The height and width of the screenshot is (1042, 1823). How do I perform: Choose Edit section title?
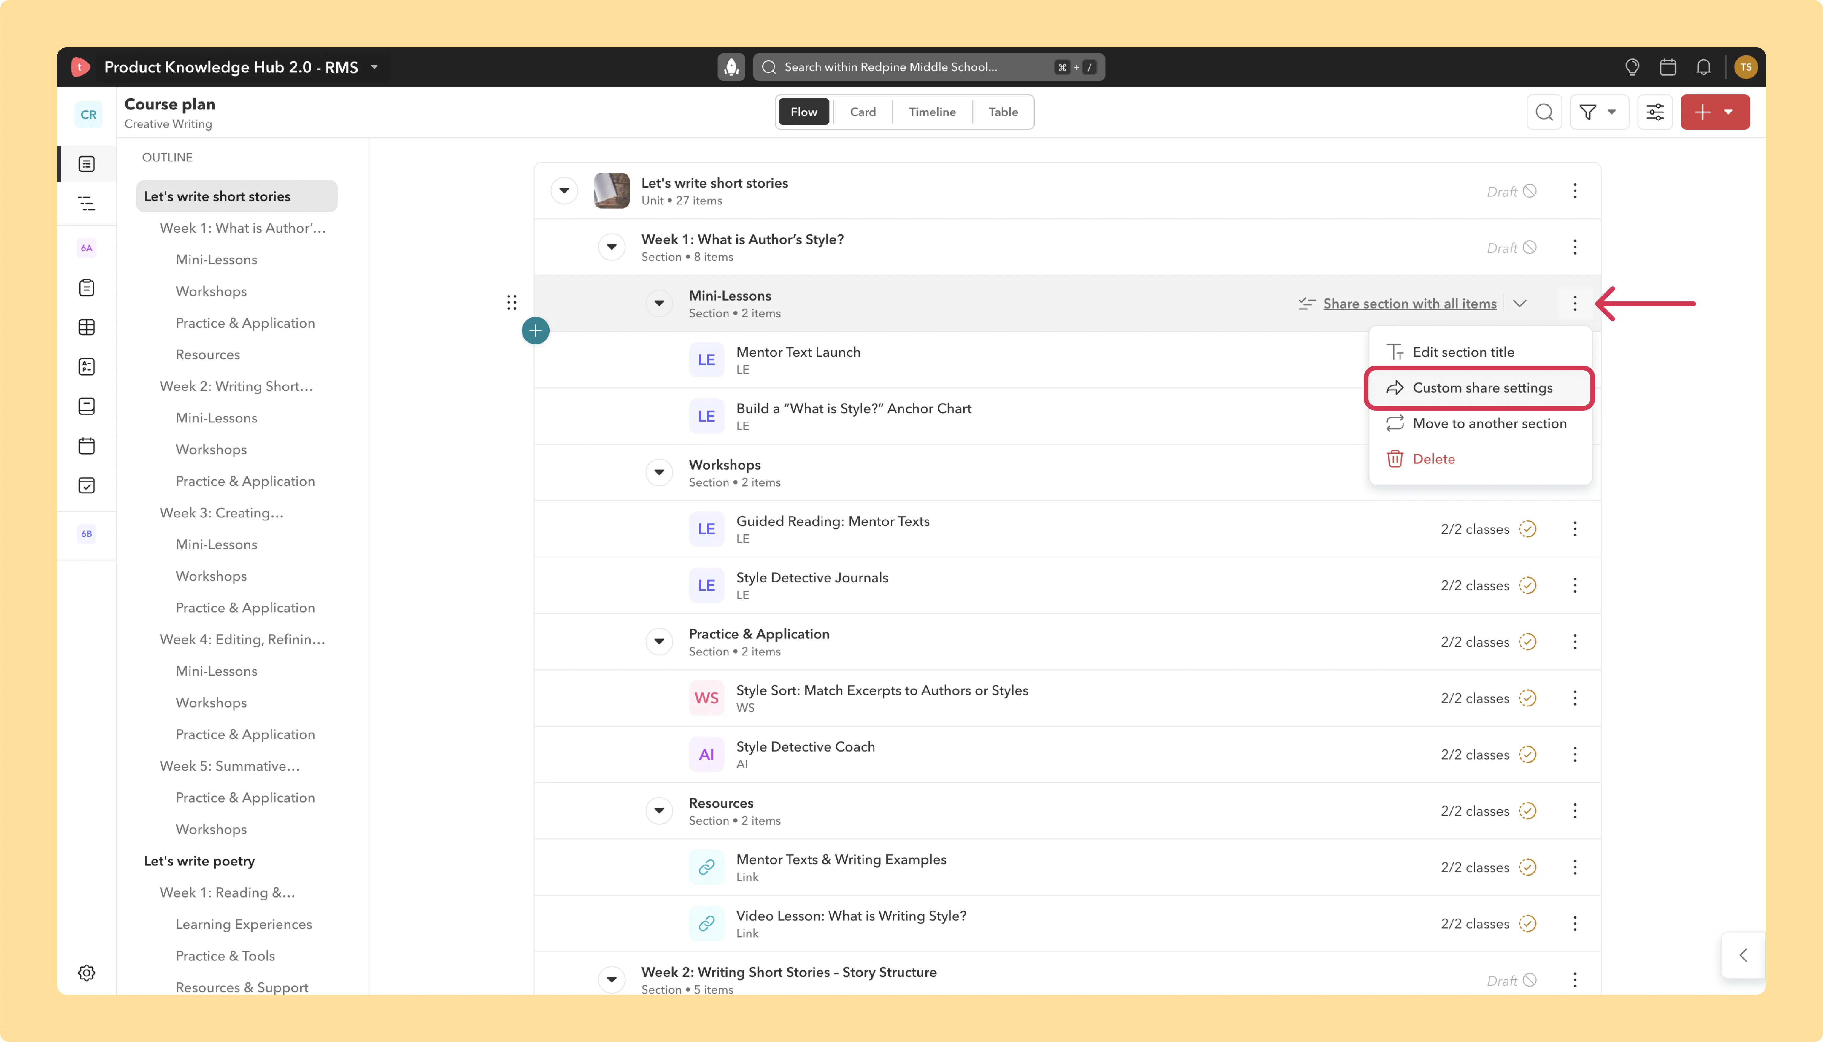tap(1480, 352)
